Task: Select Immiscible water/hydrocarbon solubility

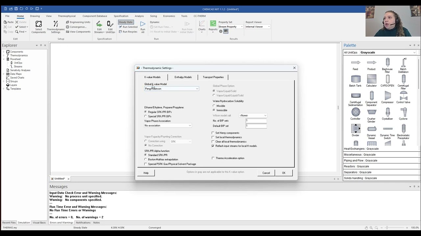Action: 220,110
